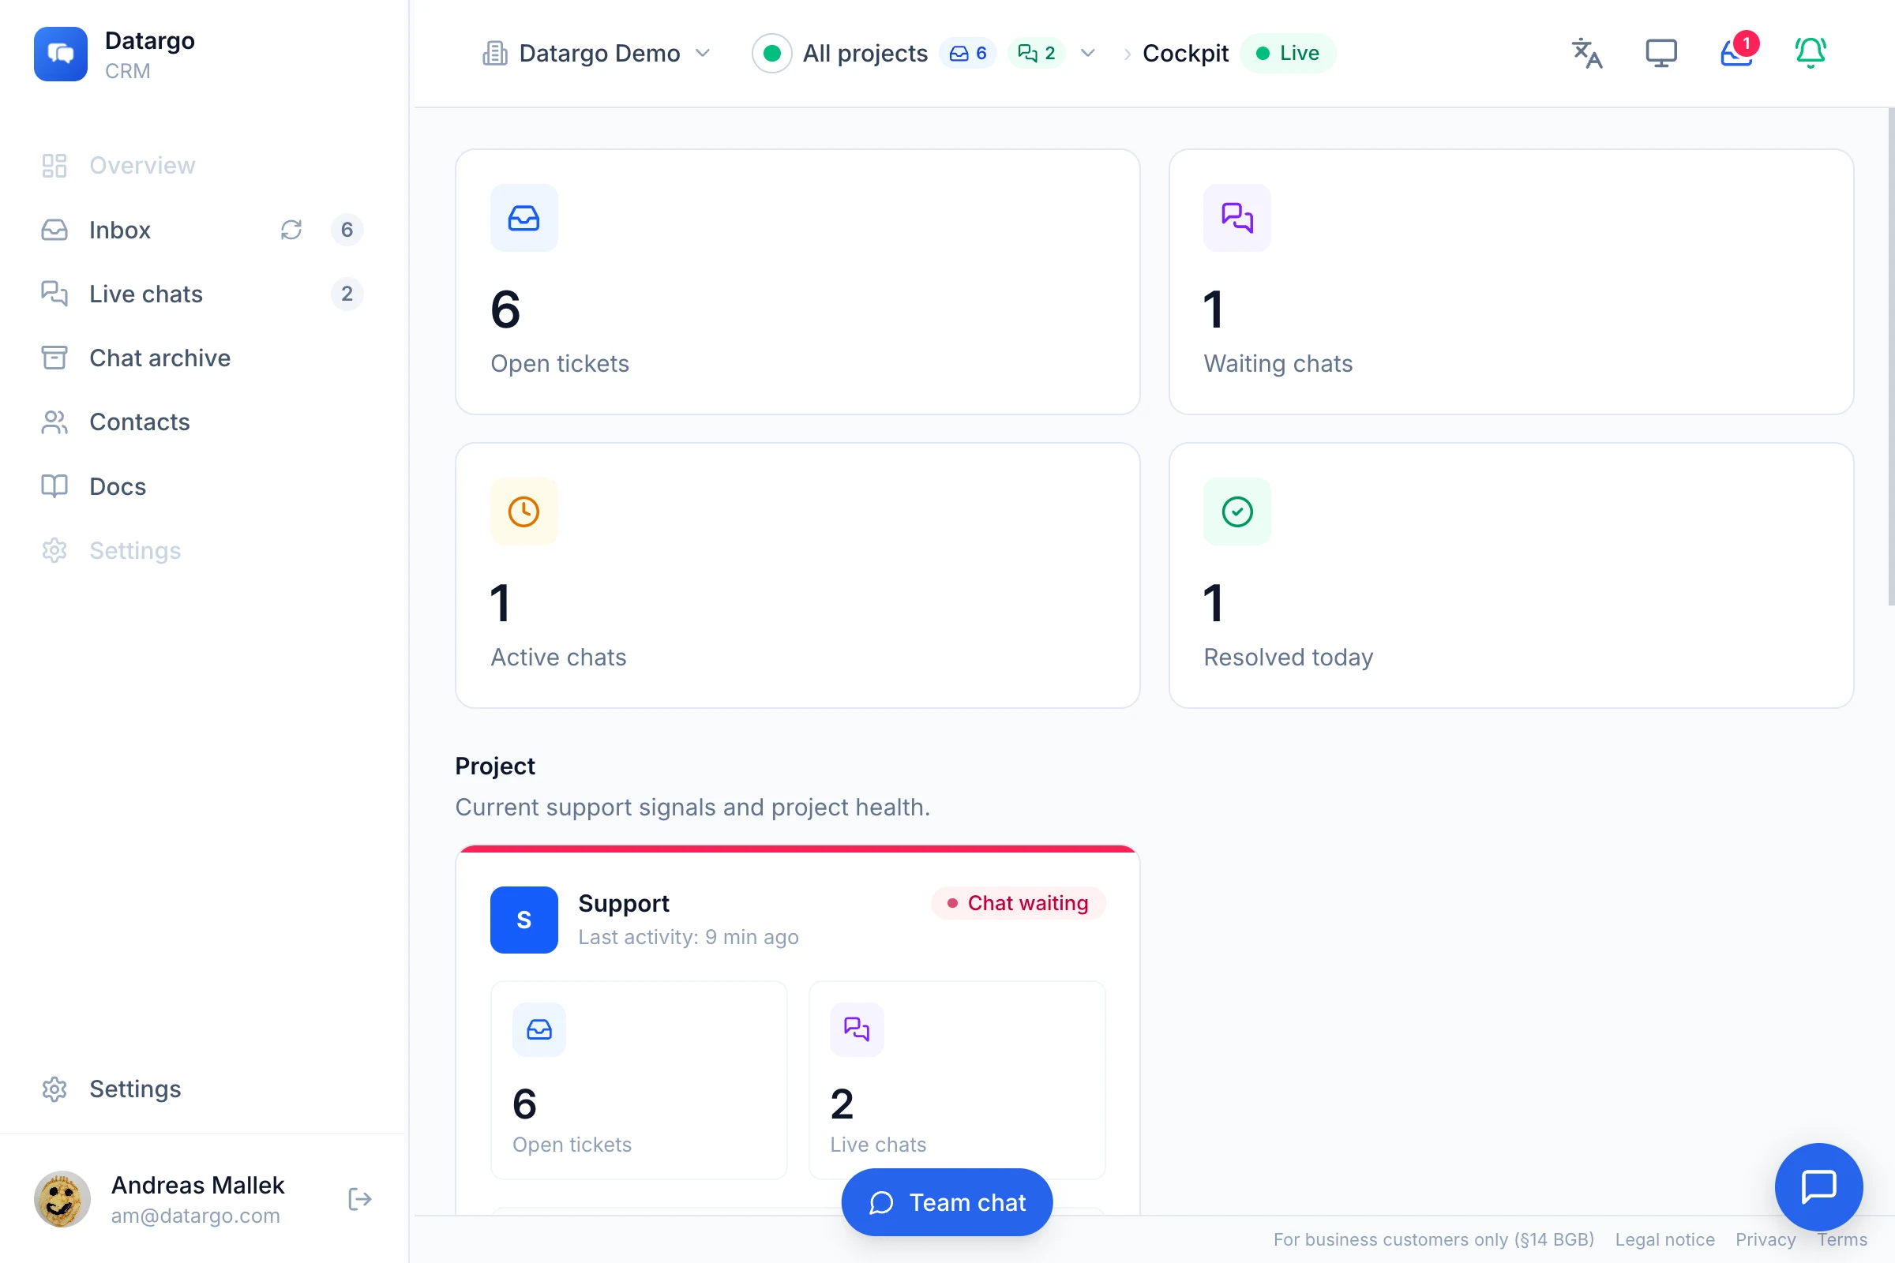The image size is (1895, 1263).
Task: Open Settings at the sidebar bottom
Action: [x=201, y=1089]
